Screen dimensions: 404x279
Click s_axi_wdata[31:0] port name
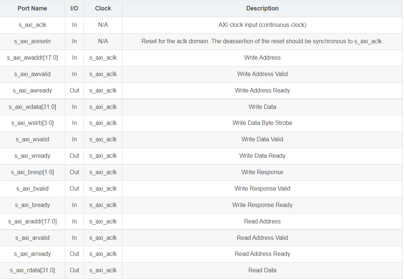[x=32, y=107]
